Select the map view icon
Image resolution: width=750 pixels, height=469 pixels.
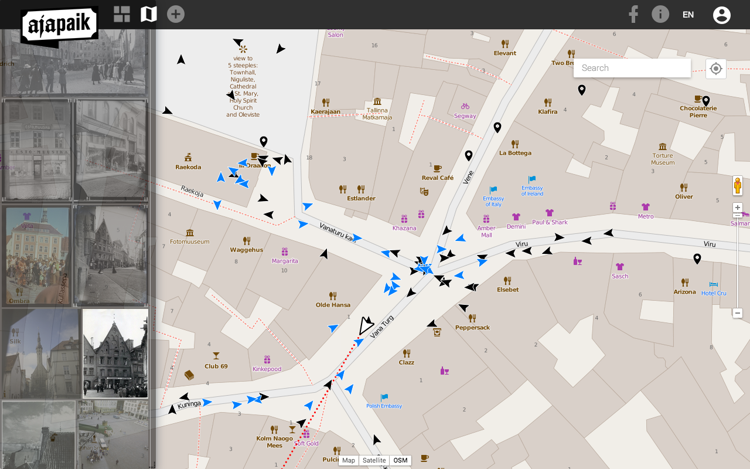tap(149, 14)
